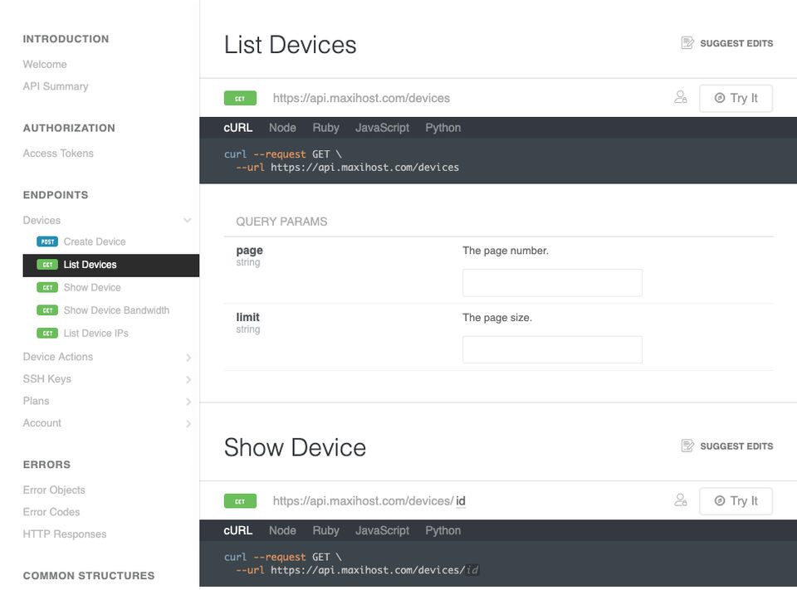This screenshot has width=797, height=590.
Task: Open List Device IPs in sidebar
Action: pyautogui.click(x=96, y=334)
